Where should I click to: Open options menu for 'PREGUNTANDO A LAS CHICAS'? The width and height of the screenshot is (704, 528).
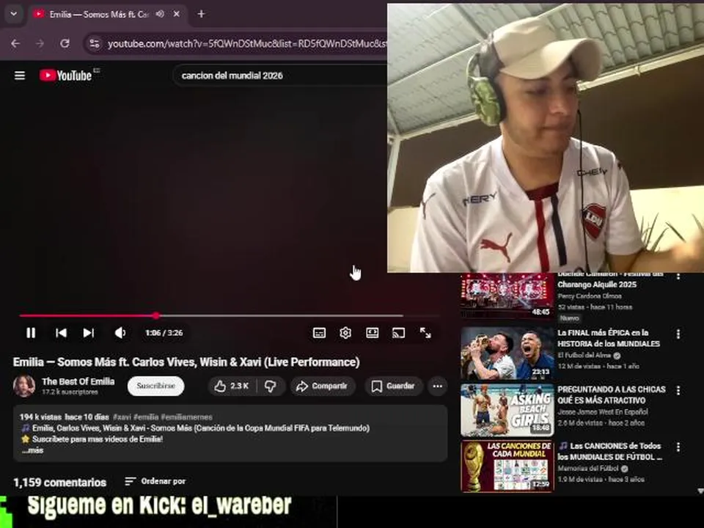click(x=678, y=391)
